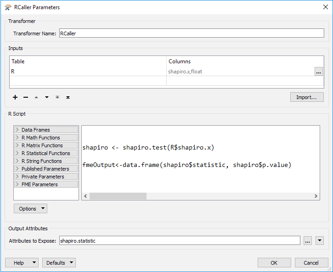
Task: Click the move down arrow icon
Action: point(47,97)
